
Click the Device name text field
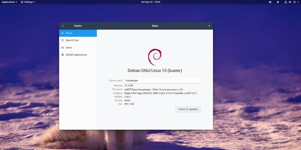point(162,81)
